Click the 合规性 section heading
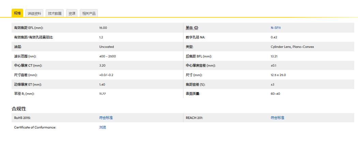This screenshot has height=142, width=358. tap(19, 109)
